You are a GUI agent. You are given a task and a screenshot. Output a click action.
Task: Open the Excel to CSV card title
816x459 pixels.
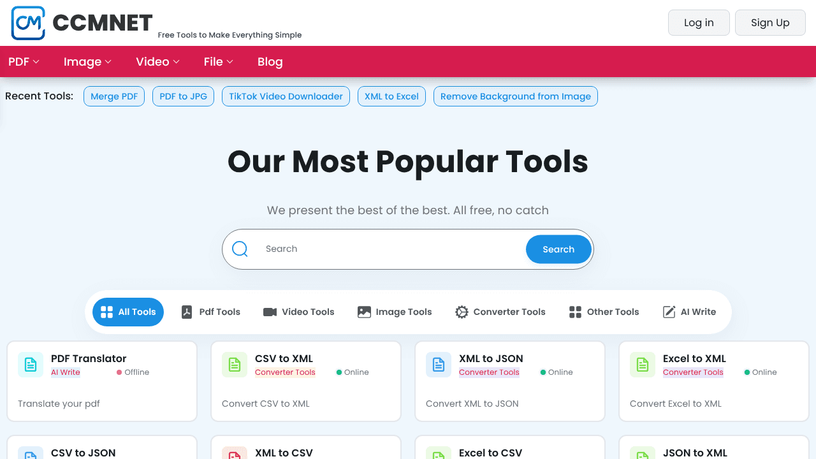[x=490, y=453]
